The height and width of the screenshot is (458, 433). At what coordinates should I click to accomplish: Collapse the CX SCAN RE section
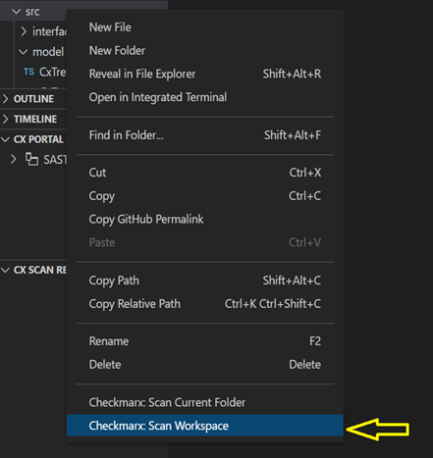point(5,270)
